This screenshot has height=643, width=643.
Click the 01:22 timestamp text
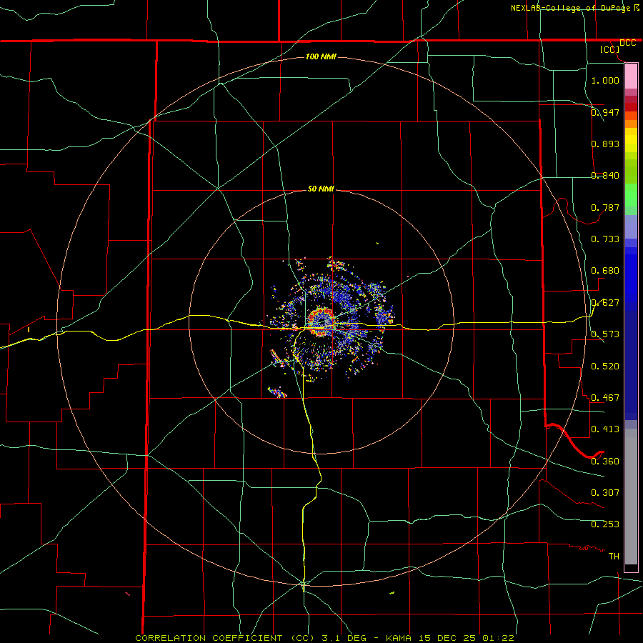(498, 638)
